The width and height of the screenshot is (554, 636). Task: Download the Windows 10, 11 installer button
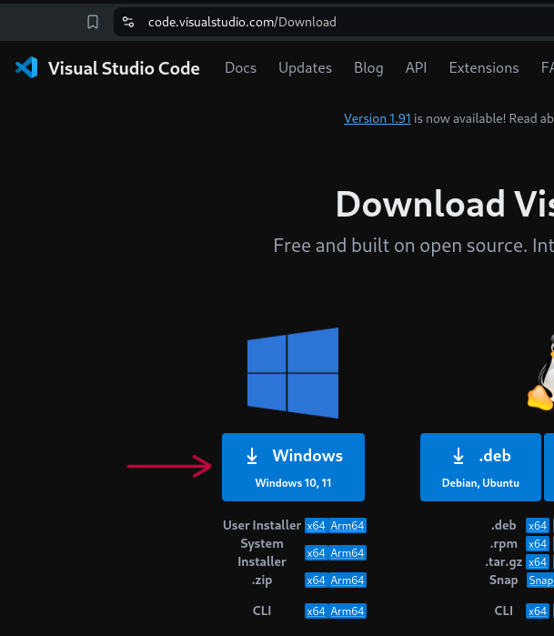pos(293,467)
